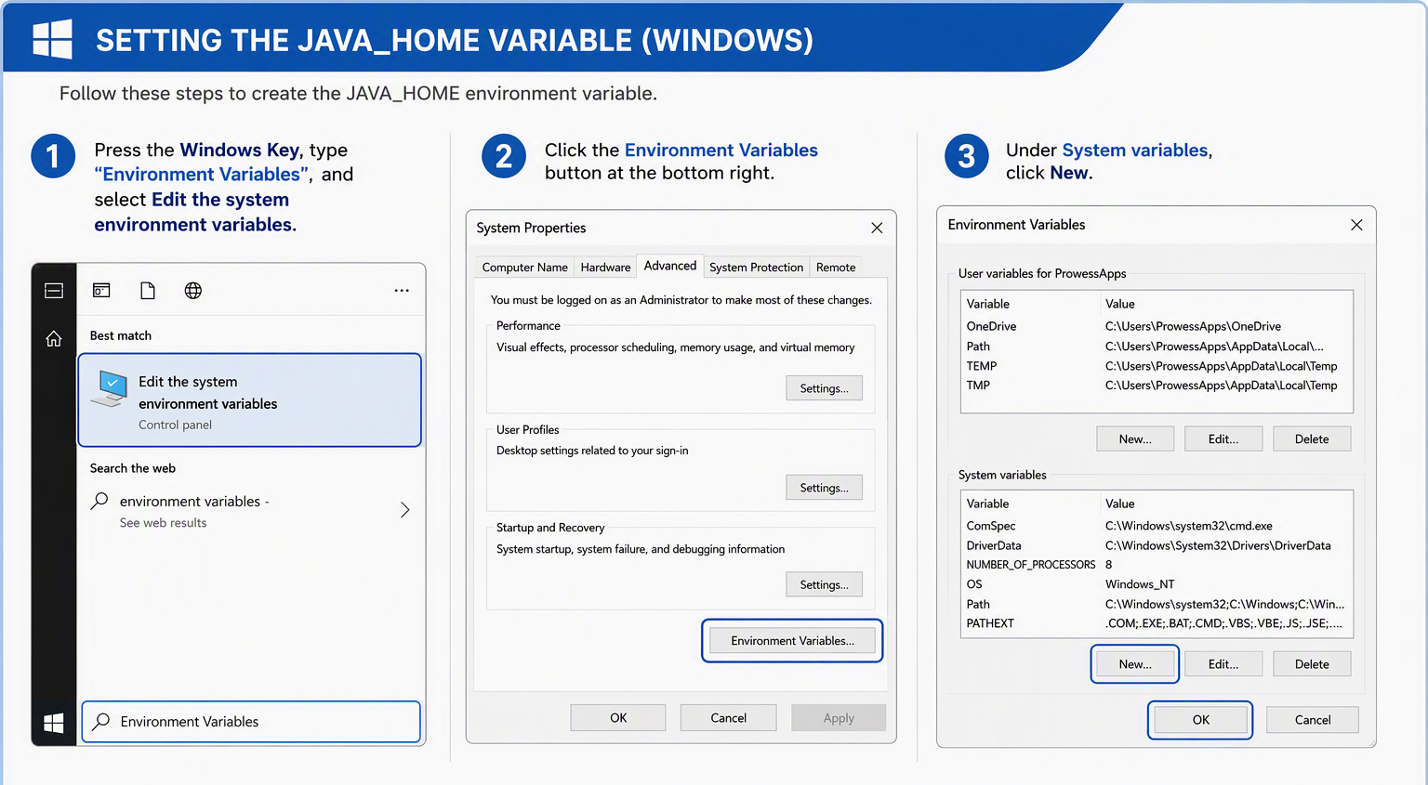Select the TEMP user variable row
Viewport: 1428px width, 785px height.
point(1157,366)
